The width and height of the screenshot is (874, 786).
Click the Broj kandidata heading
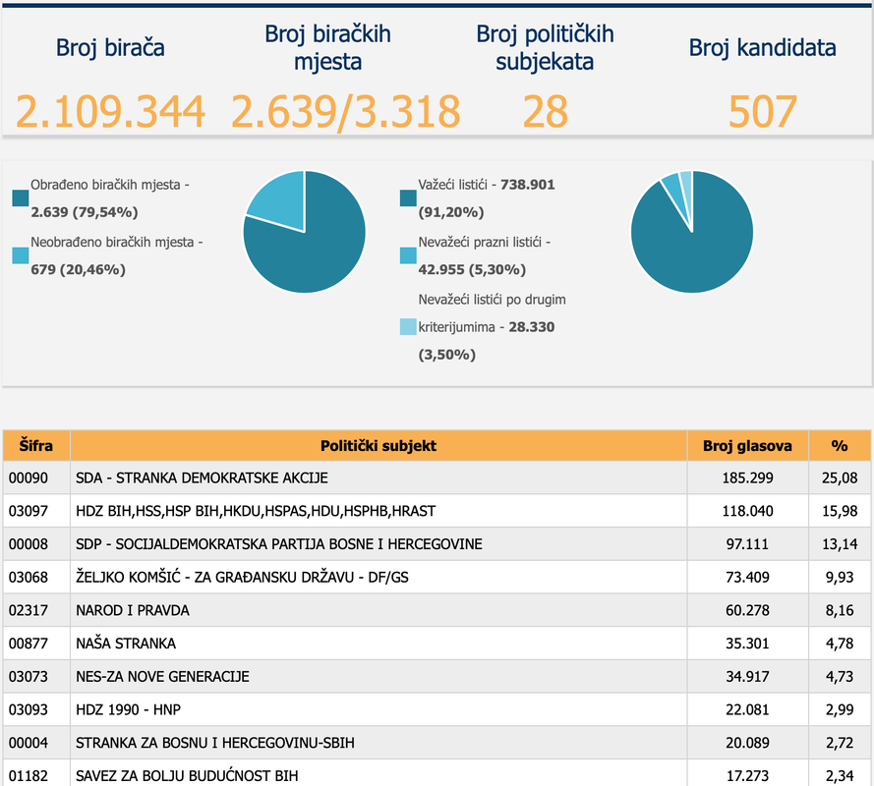763,48
